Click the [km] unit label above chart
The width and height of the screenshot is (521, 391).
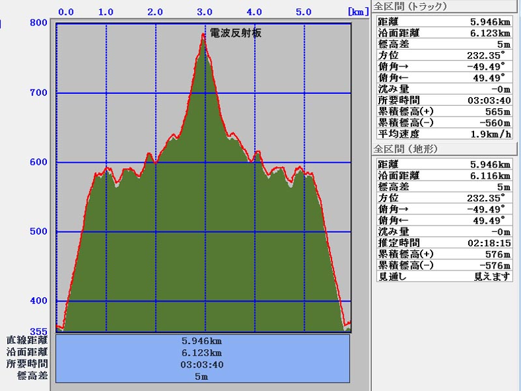359,12
